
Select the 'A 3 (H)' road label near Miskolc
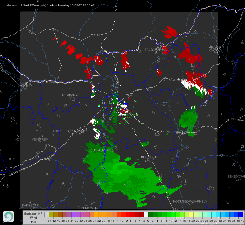click(x=228, y=37)
